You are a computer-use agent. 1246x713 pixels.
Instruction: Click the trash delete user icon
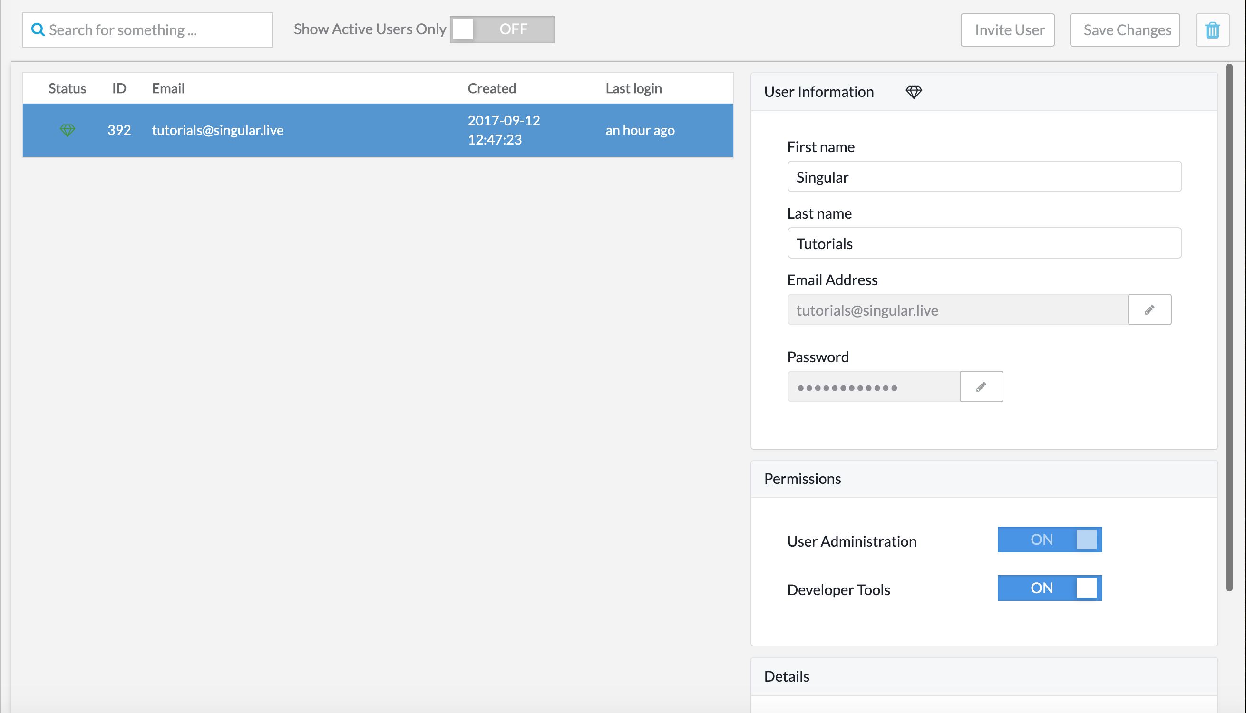(1212, 30)
